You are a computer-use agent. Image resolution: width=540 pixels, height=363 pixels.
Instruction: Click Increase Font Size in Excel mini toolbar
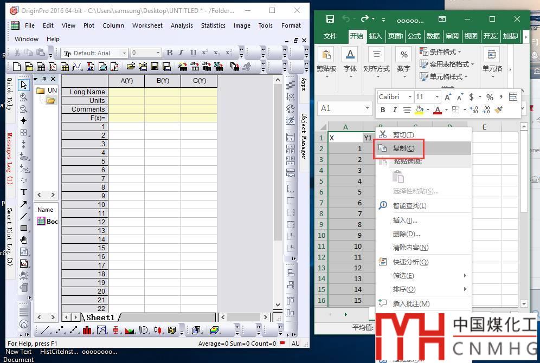tap(447, 97)
